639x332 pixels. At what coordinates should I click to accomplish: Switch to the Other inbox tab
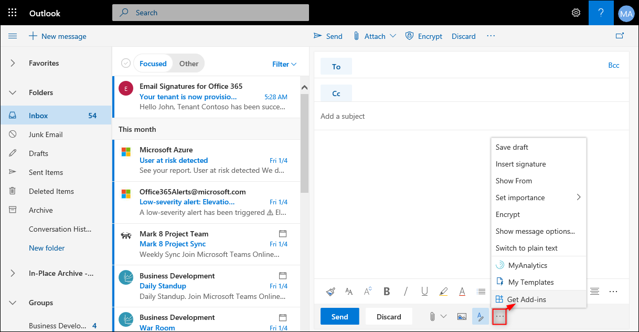[189, 63]
